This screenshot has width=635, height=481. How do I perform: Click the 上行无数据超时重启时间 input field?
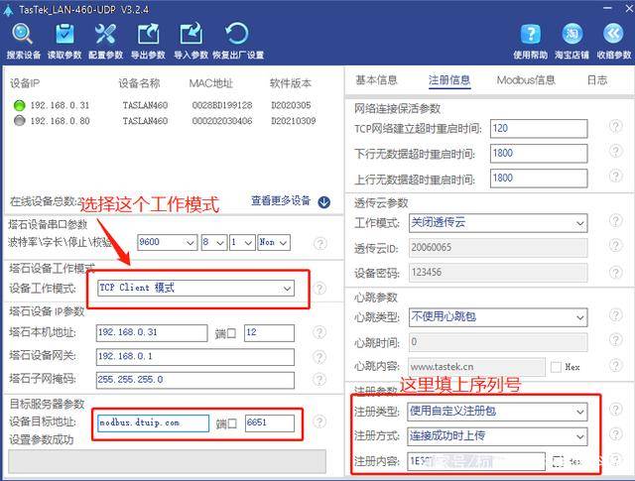tap(539, 179)
